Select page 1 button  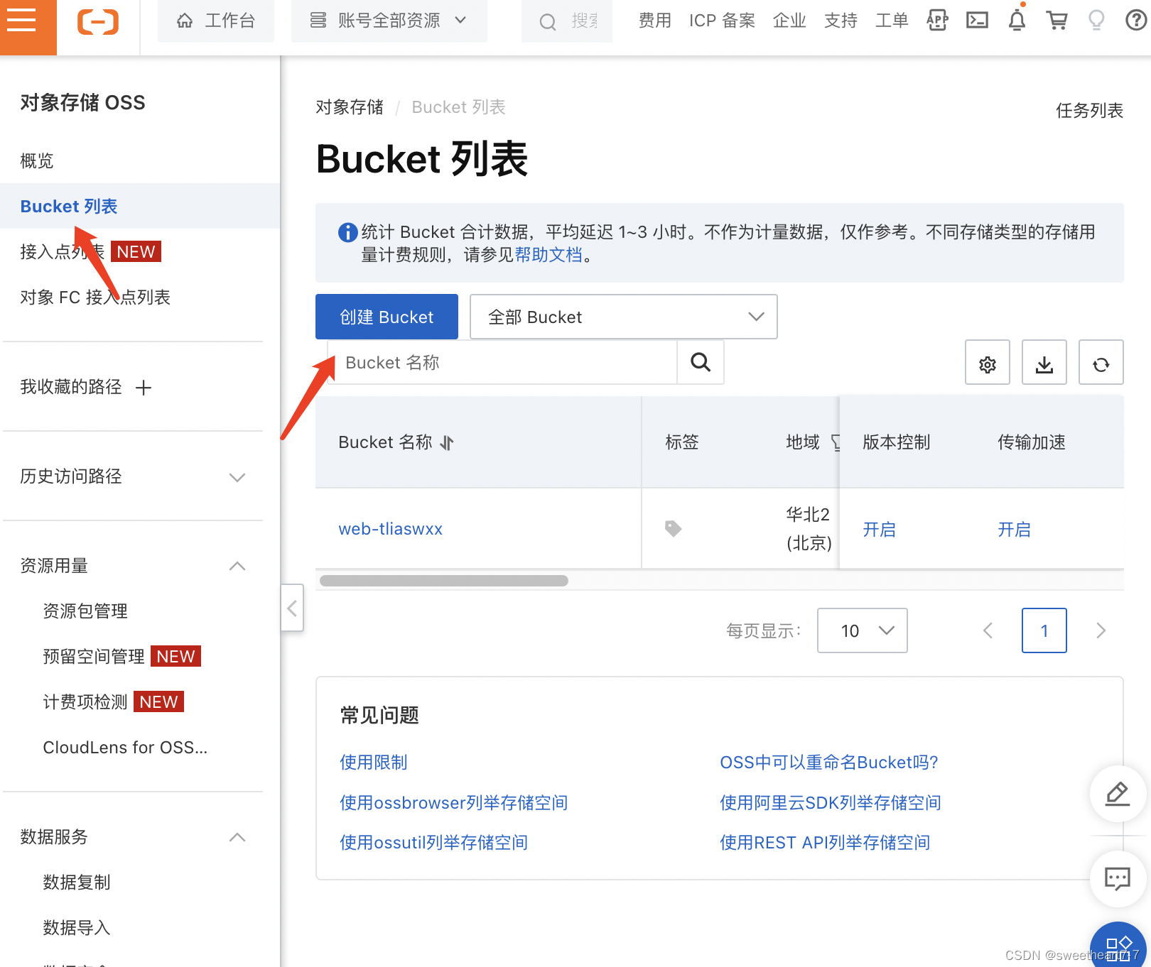click(1044, 630)
